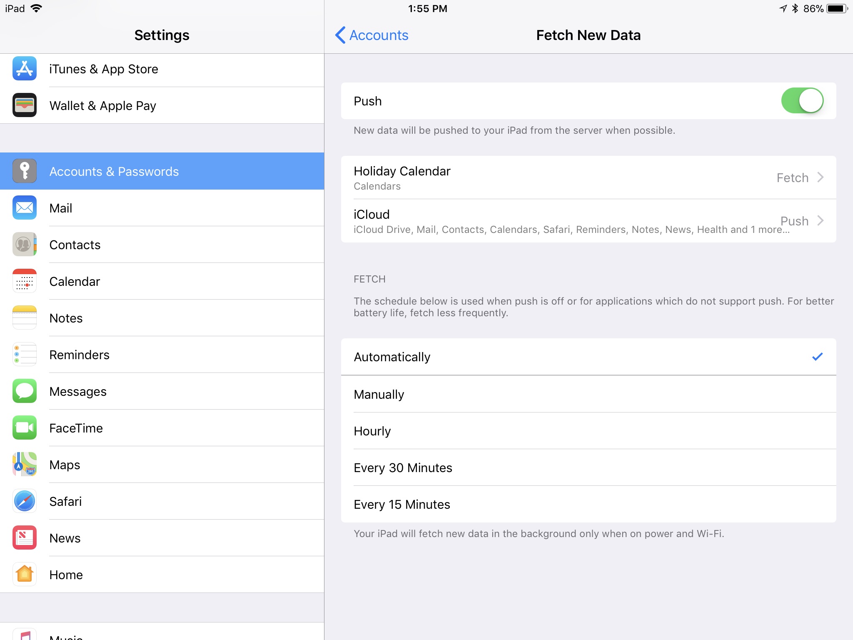
Task: Tap the Messages bubble icon
Action: 25,391
